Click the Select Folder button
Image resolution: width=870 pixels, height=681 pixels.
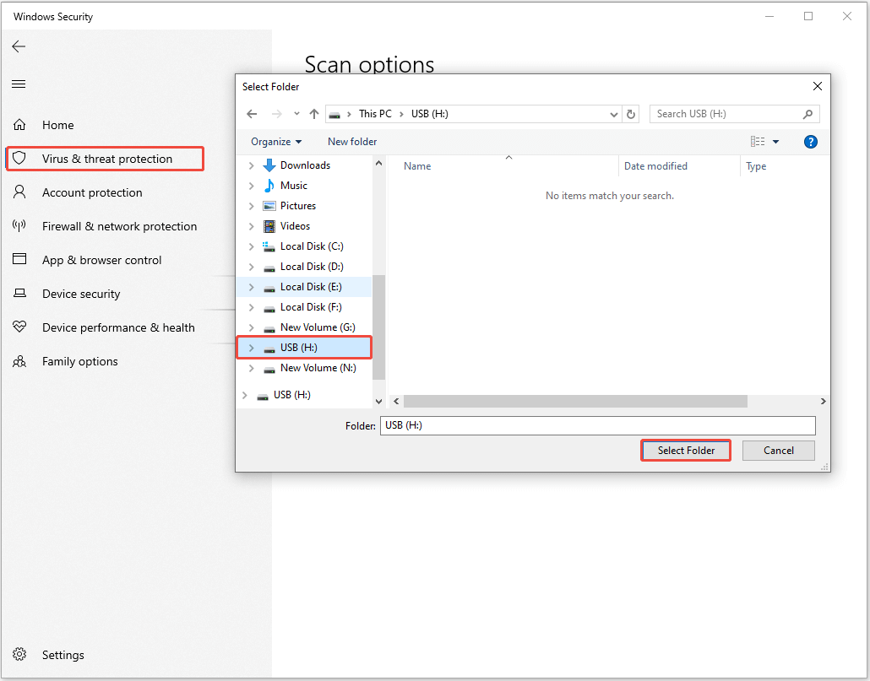tap(685, 450)
